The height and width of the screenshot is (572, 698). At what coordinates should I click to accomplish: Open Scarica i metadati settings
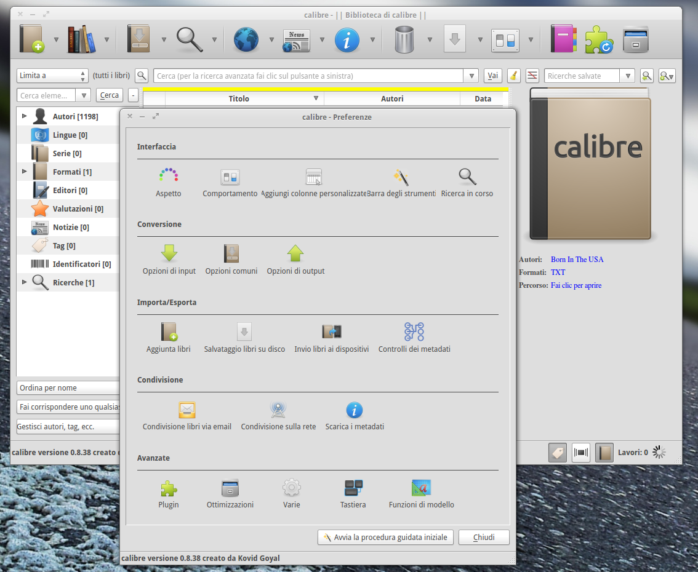click(x=355, y=415)
